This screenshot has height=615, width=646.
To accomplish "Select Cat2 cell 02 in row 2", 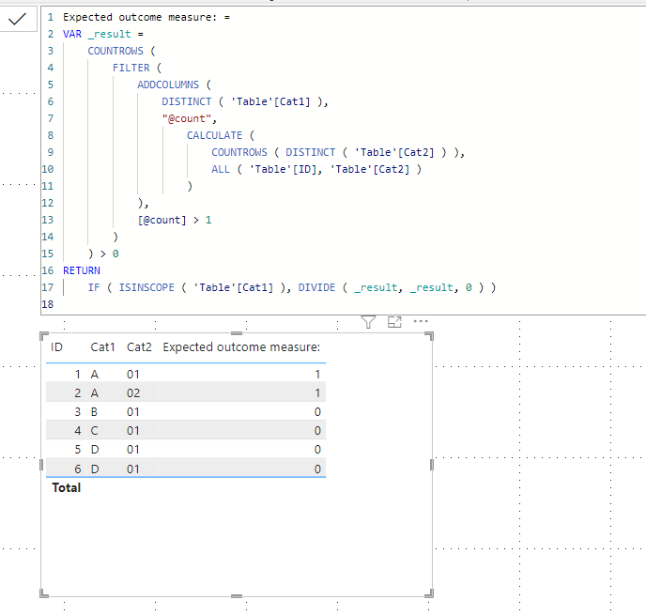I will 133,393.
